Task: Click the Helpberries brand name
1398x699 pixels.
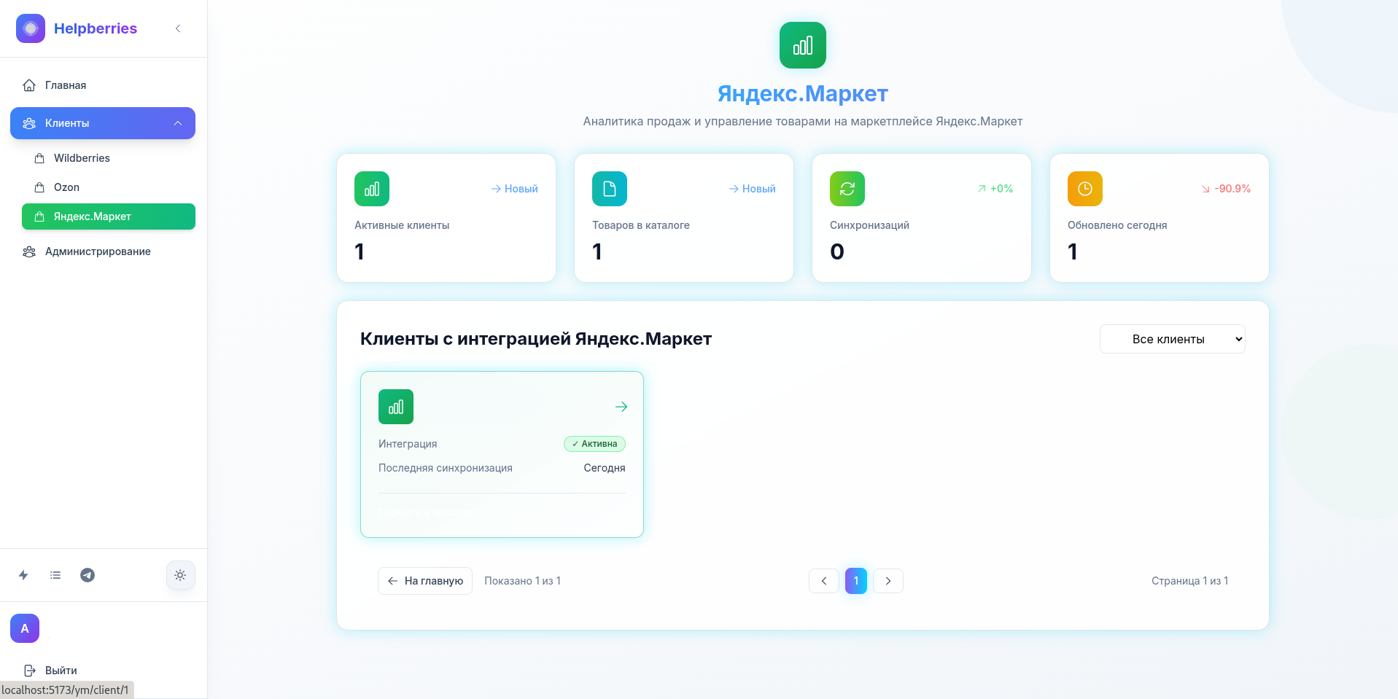Action: coord(96,28)
